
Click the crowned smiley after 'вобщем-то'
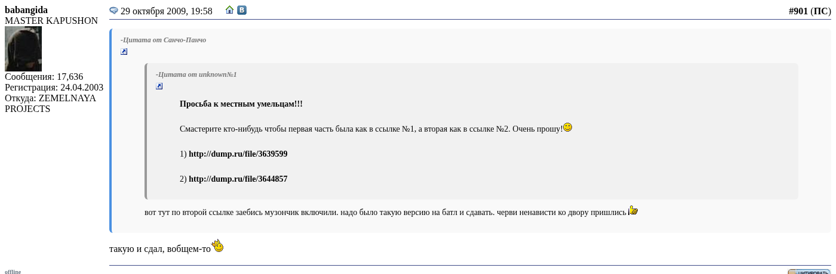[218, 245]
